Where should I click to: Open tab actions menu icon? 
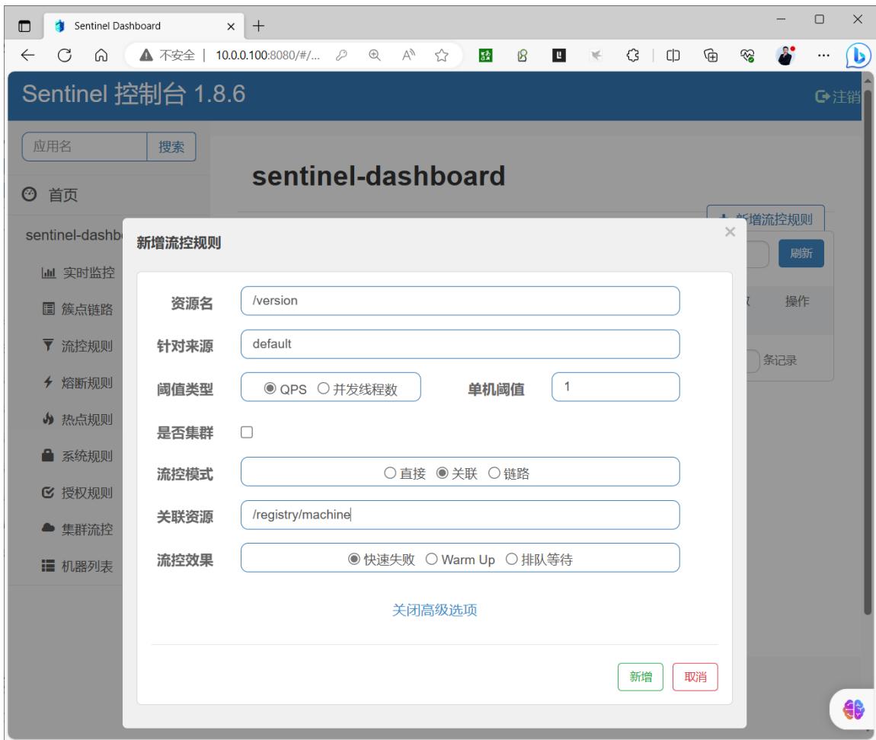pos(24,26)
